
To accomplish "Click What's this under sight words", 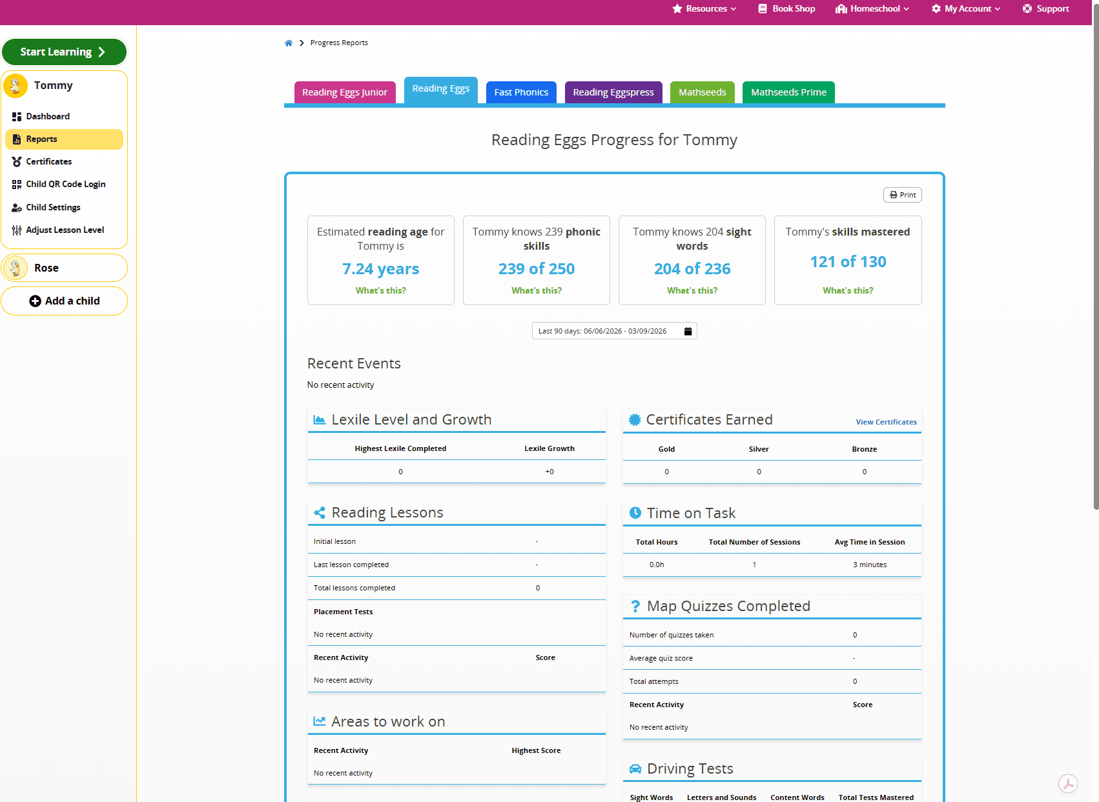I will [x=692, y=291].
